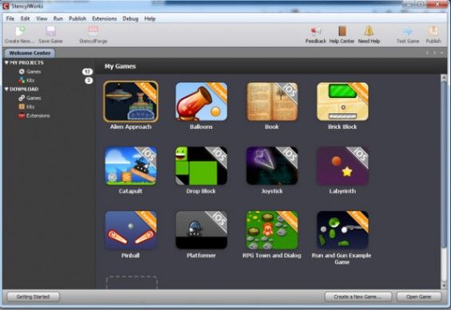Image resolution: width=451 pixels, height=310 pixels.
Task: Select the Alien Approach game thumbnail
Action: (131, 101)
